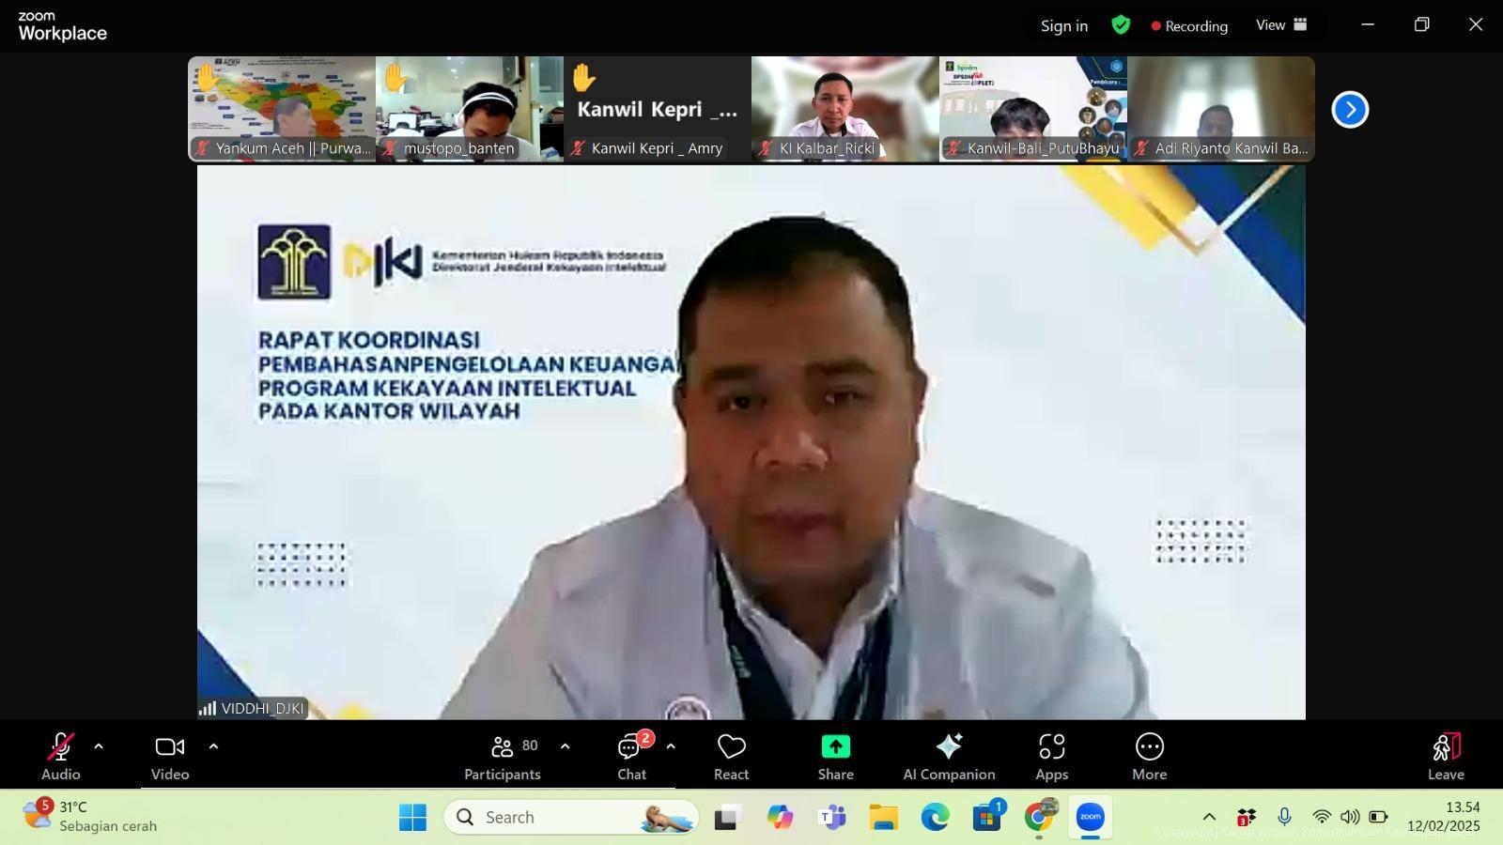Expand video options arrow next to Video

pos(213,747)
